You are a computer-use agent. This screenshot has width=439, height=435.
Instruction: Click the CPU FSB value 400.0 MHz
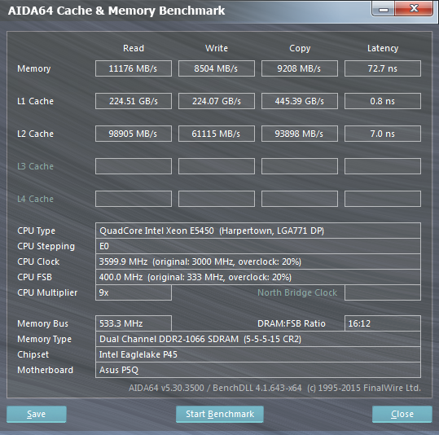(x=258, y=277)
